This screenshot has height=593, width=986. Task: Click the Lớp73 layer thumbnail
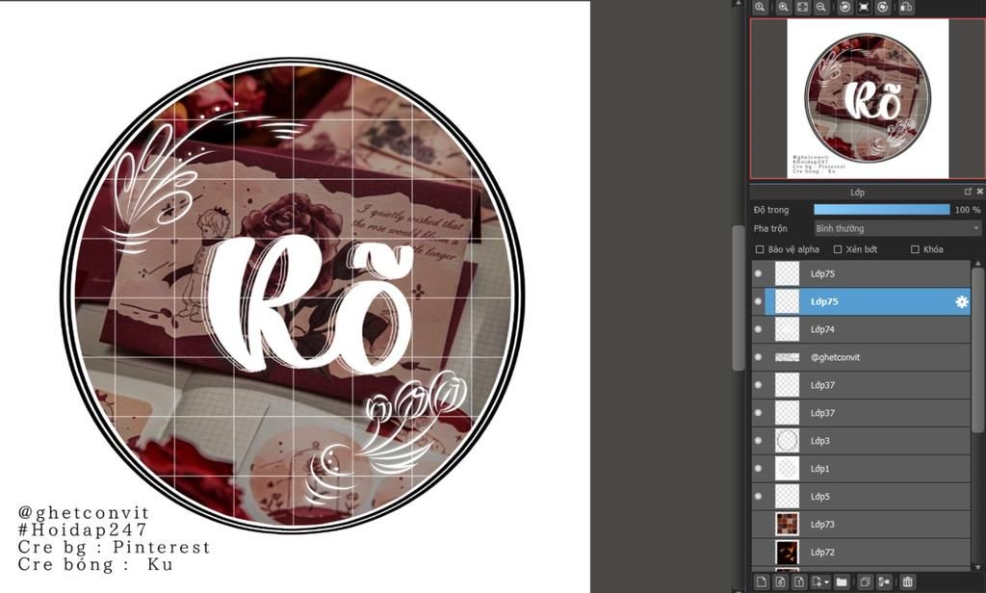(x=787, y=524)
